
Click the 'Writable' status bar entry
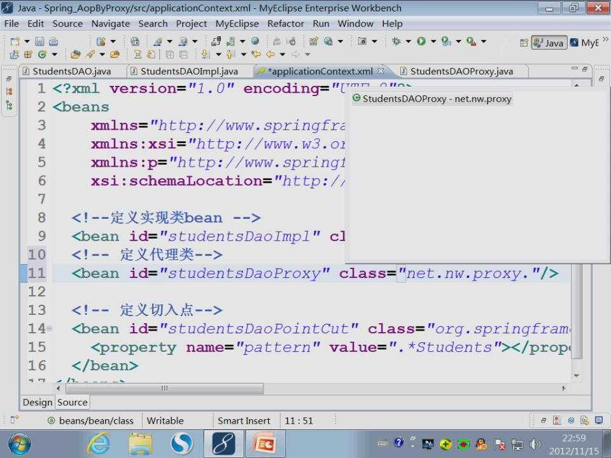(165, 421)
